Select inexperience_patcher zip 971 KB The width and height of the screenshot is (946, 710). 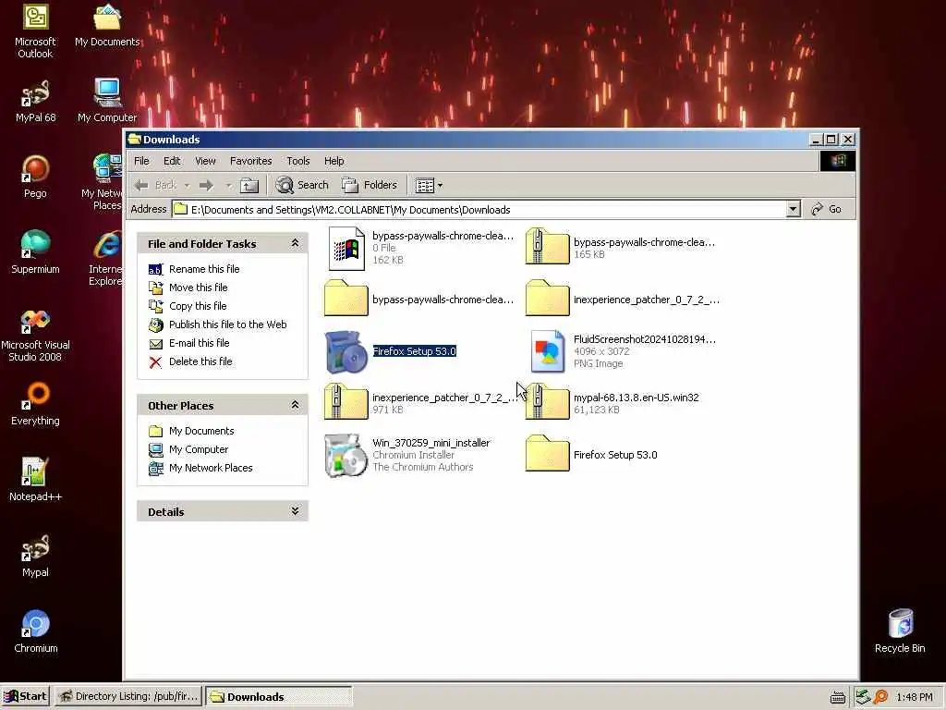(346, 401)
